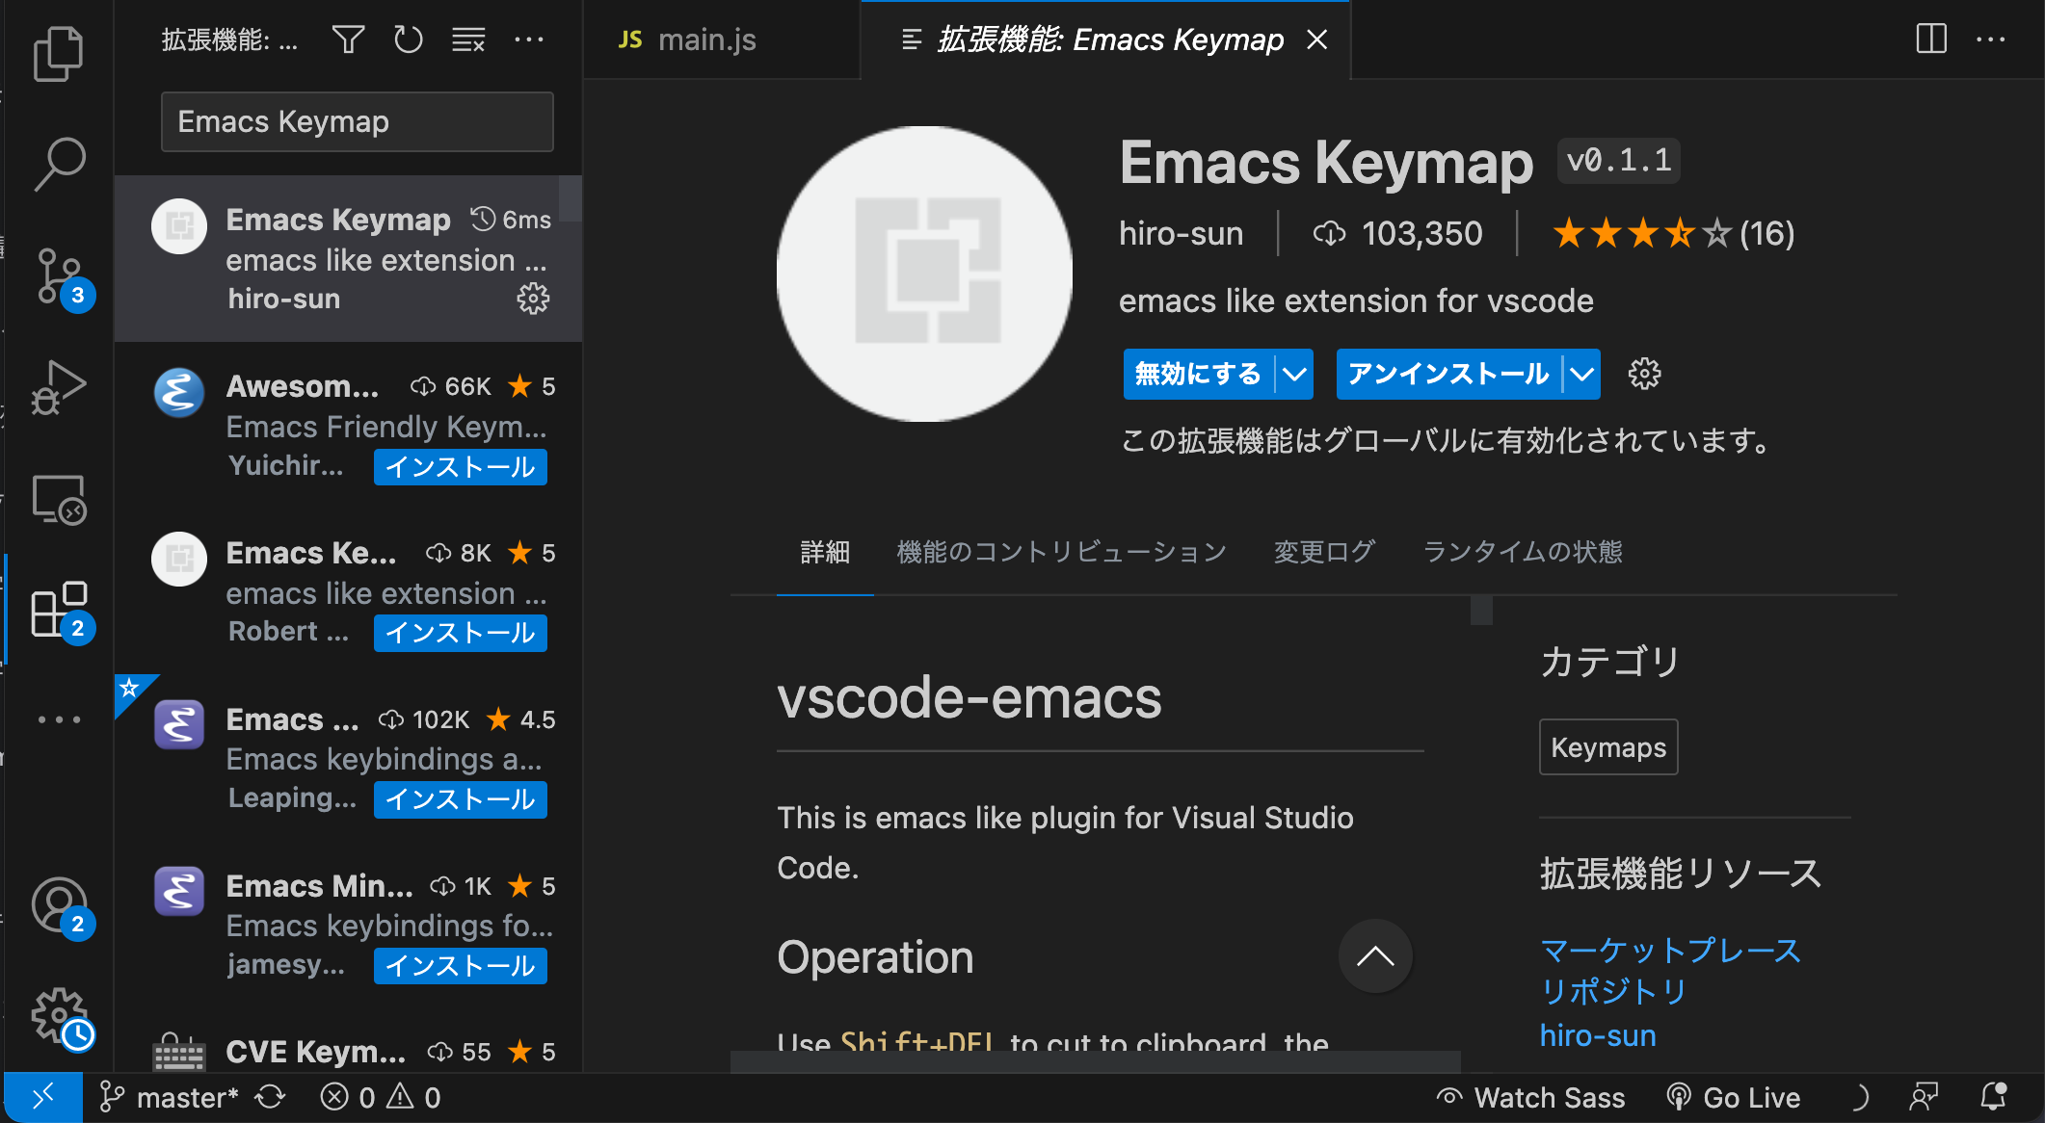The width and height of the screenshot is (2045, 1123).
Task: Open gear for Emacs Keymap list item
Action: tap(533, 299)
